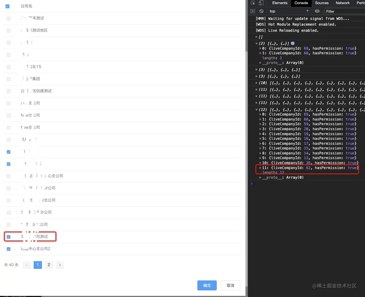Check the row ending in 化15
Viewport: 365px width, 297px height.
[x=9, y=67]
